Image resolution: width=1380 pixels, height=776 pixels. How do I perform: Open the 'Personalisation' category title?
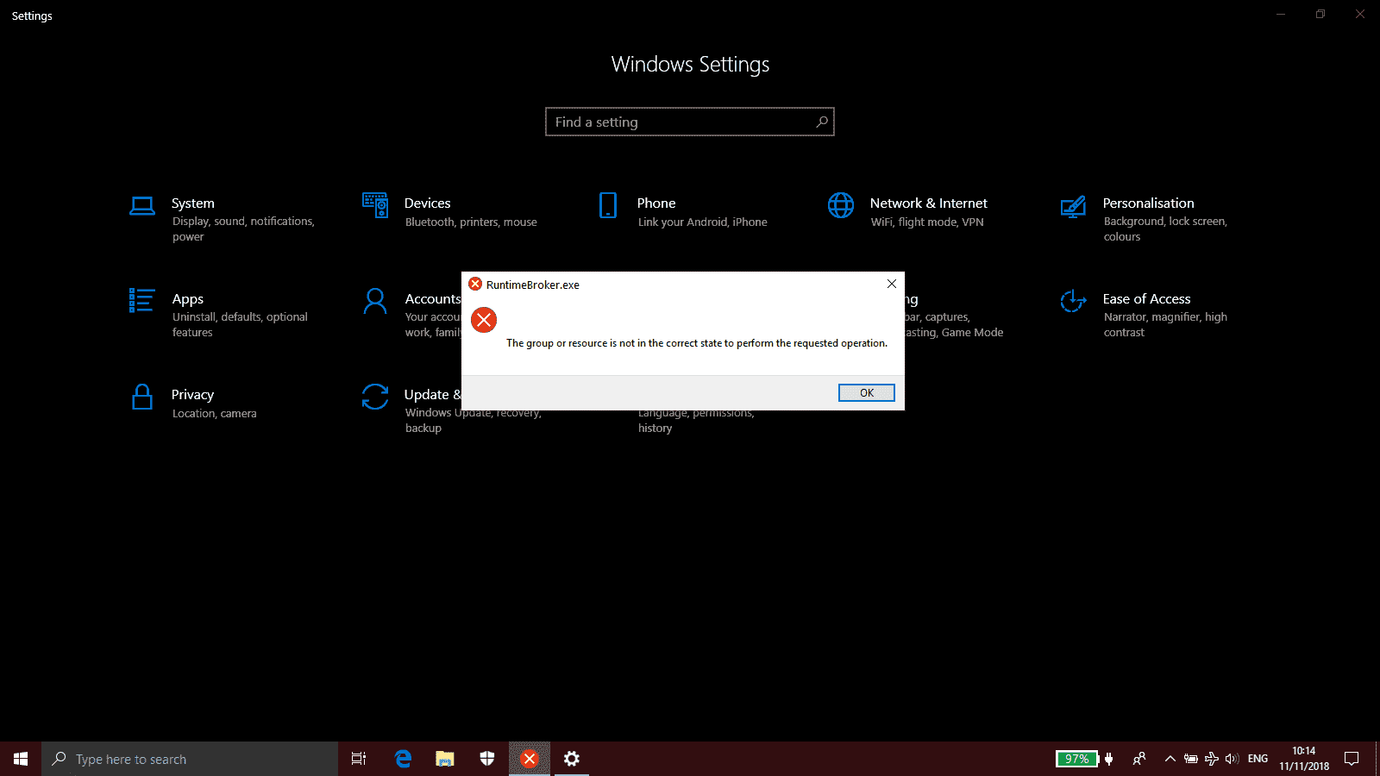pos(1148,203)
